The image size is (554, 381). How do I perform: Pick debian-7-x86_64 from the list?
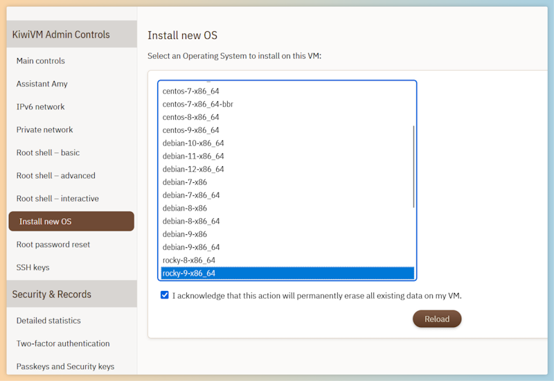pyautogui.click(x=287, y=195)
